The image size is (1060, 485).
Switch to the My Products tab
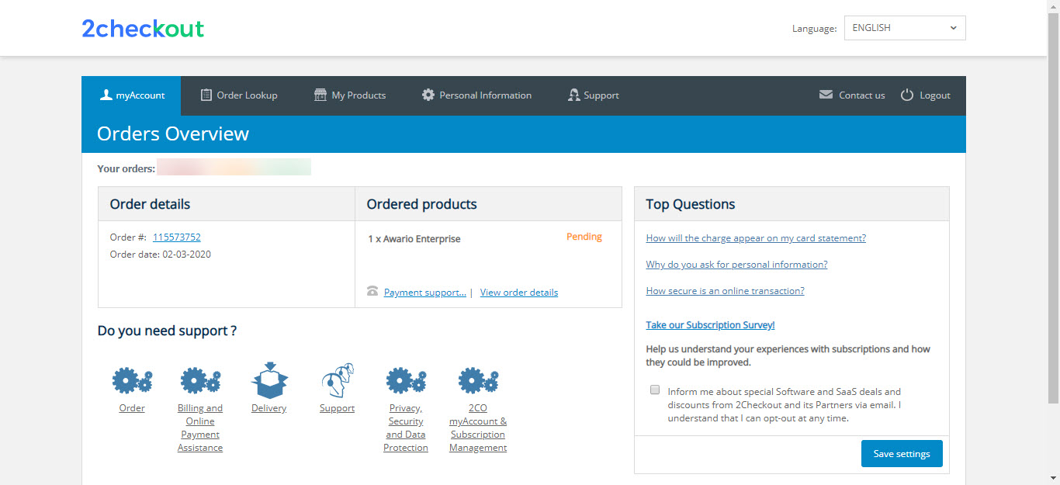click(349, 95)
